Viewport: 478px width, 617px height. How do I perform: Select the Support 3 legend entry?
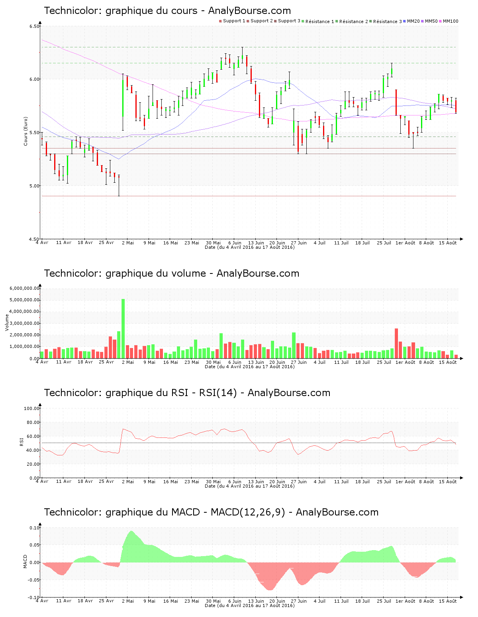click(288, 21)
